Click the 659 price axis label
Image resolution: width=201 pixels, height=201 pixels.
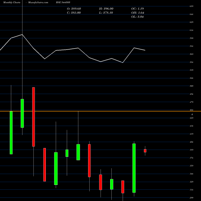[191, 6]
